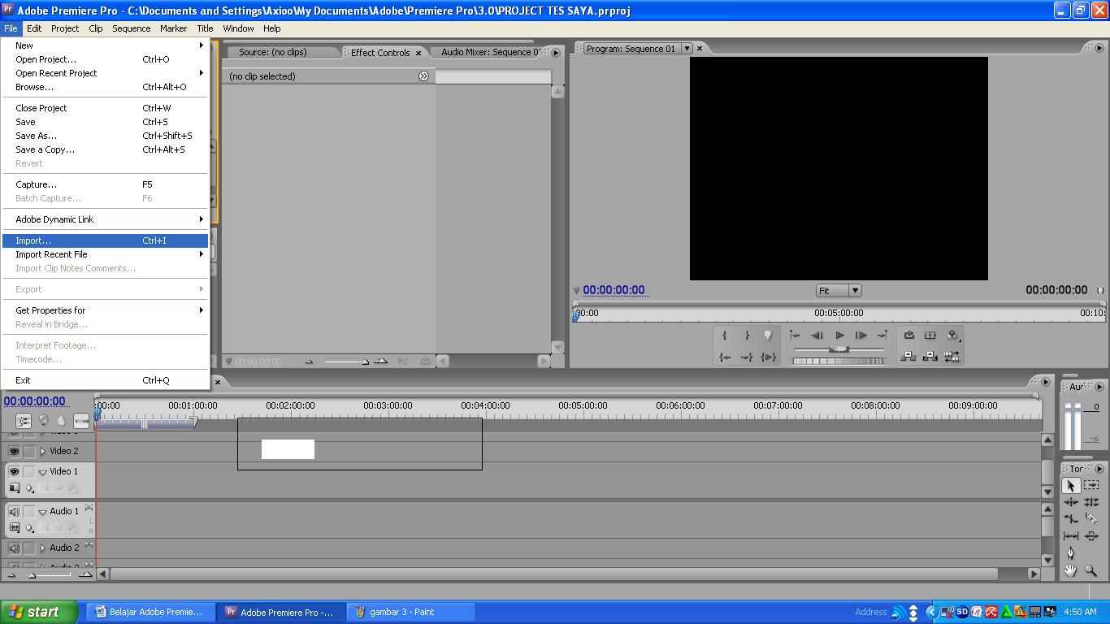This screenshot has height=624, width=1110.
Task: Select the Hand tool
Action: tap(1071, 570)
